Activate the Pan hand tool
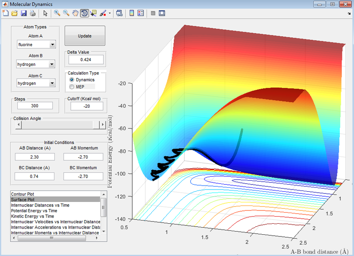 [x=75, y=13]
